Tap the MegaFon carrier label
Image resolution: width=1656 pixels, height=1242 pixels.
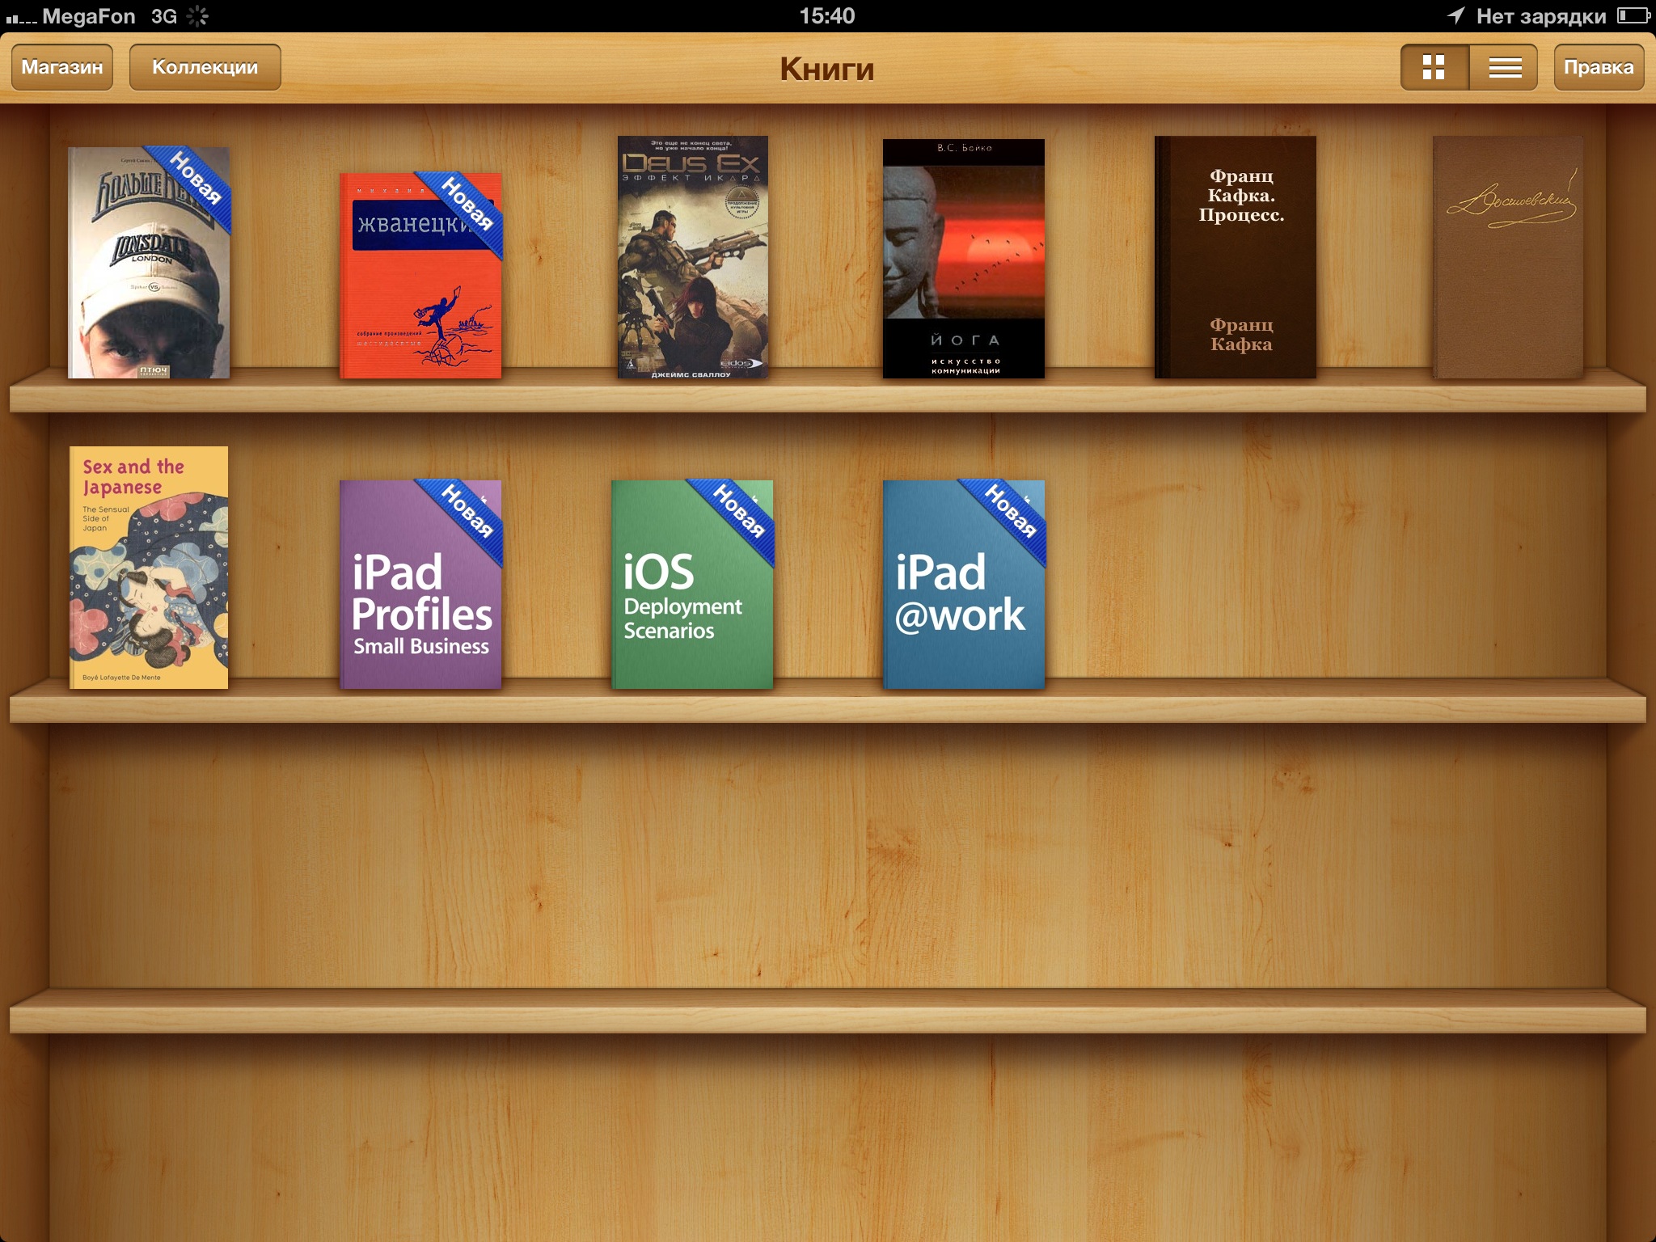pos(89,16)
